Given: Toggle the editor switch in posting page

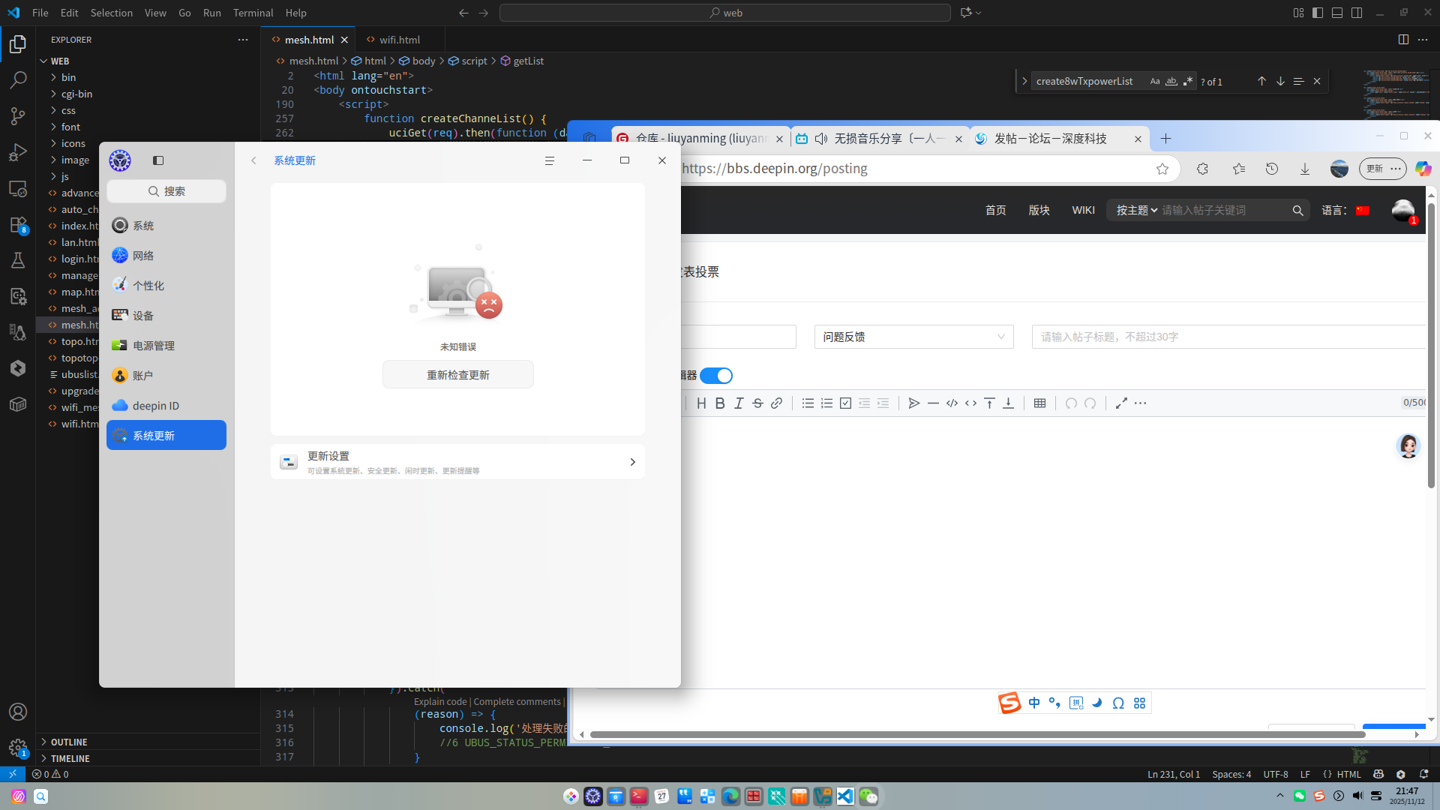Looking at the screenshot, I should (716, 376).
